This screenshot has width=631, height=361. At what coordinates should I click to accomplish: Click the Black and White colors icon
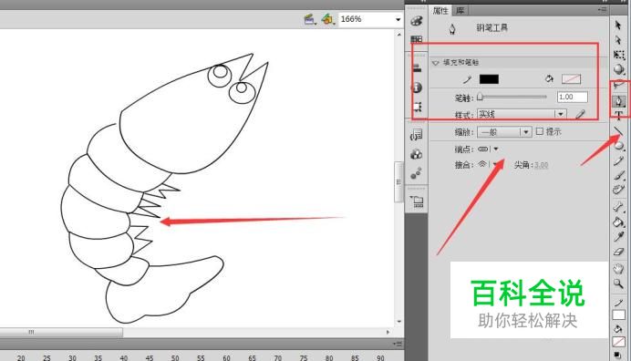point(617,356)
